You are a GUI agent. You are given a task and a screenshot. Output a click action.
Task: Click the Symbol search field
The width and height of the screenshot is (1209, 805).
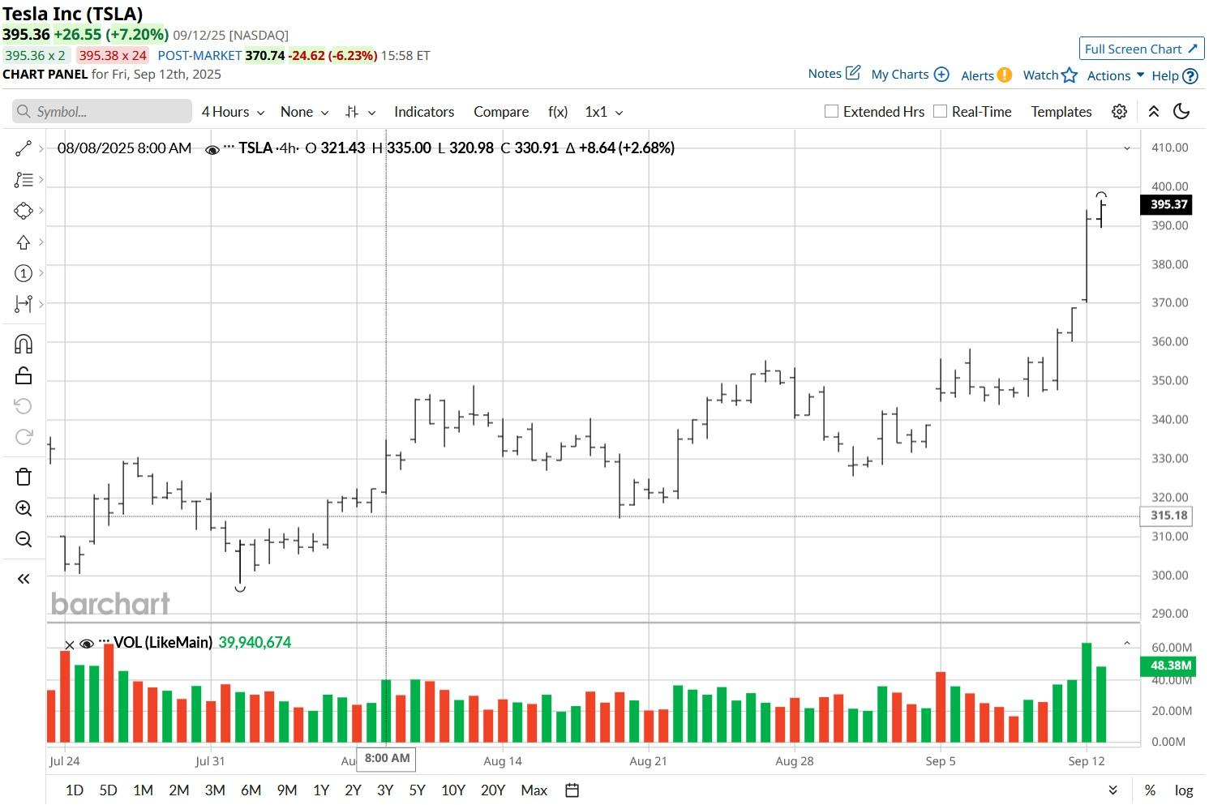pos(102,112)
